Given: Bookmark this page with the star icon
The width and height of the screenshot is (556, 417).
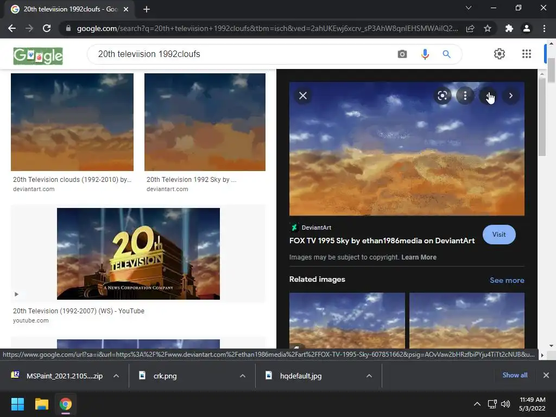Looking at the screenshot, I should tap(488, 28).
